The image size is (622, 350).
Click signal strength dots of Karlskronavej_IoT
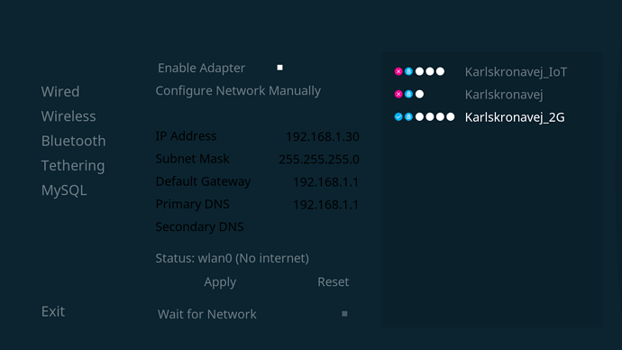(430, 71)
